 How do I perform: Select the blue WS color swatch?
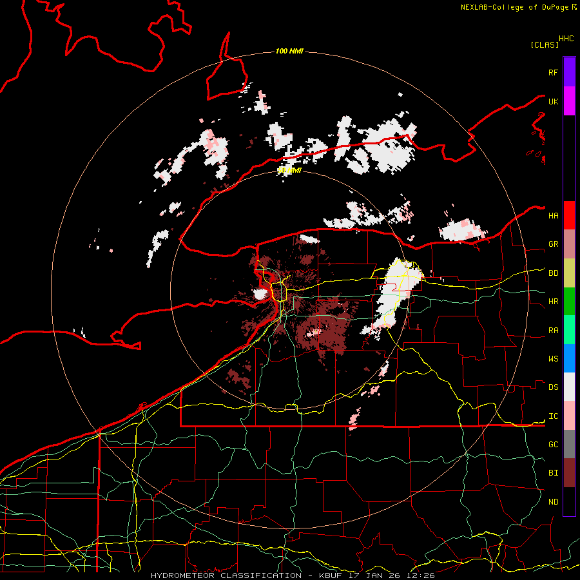pos(569,358)
